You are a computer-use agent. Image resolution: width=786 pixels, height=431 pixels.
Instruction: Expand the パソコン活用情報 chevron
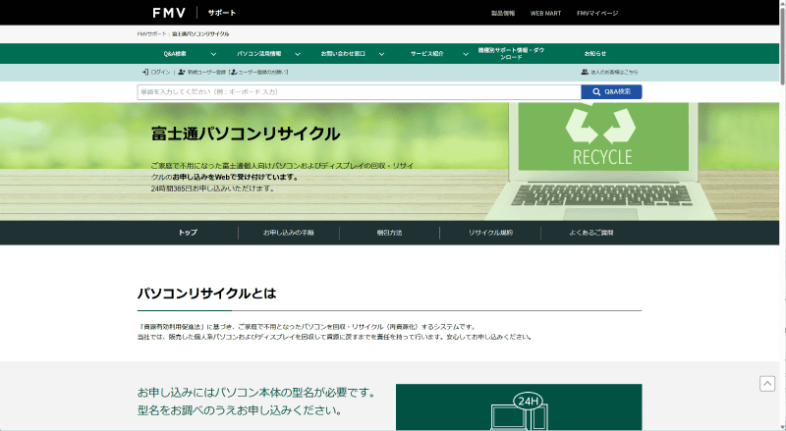click(298, 54)
